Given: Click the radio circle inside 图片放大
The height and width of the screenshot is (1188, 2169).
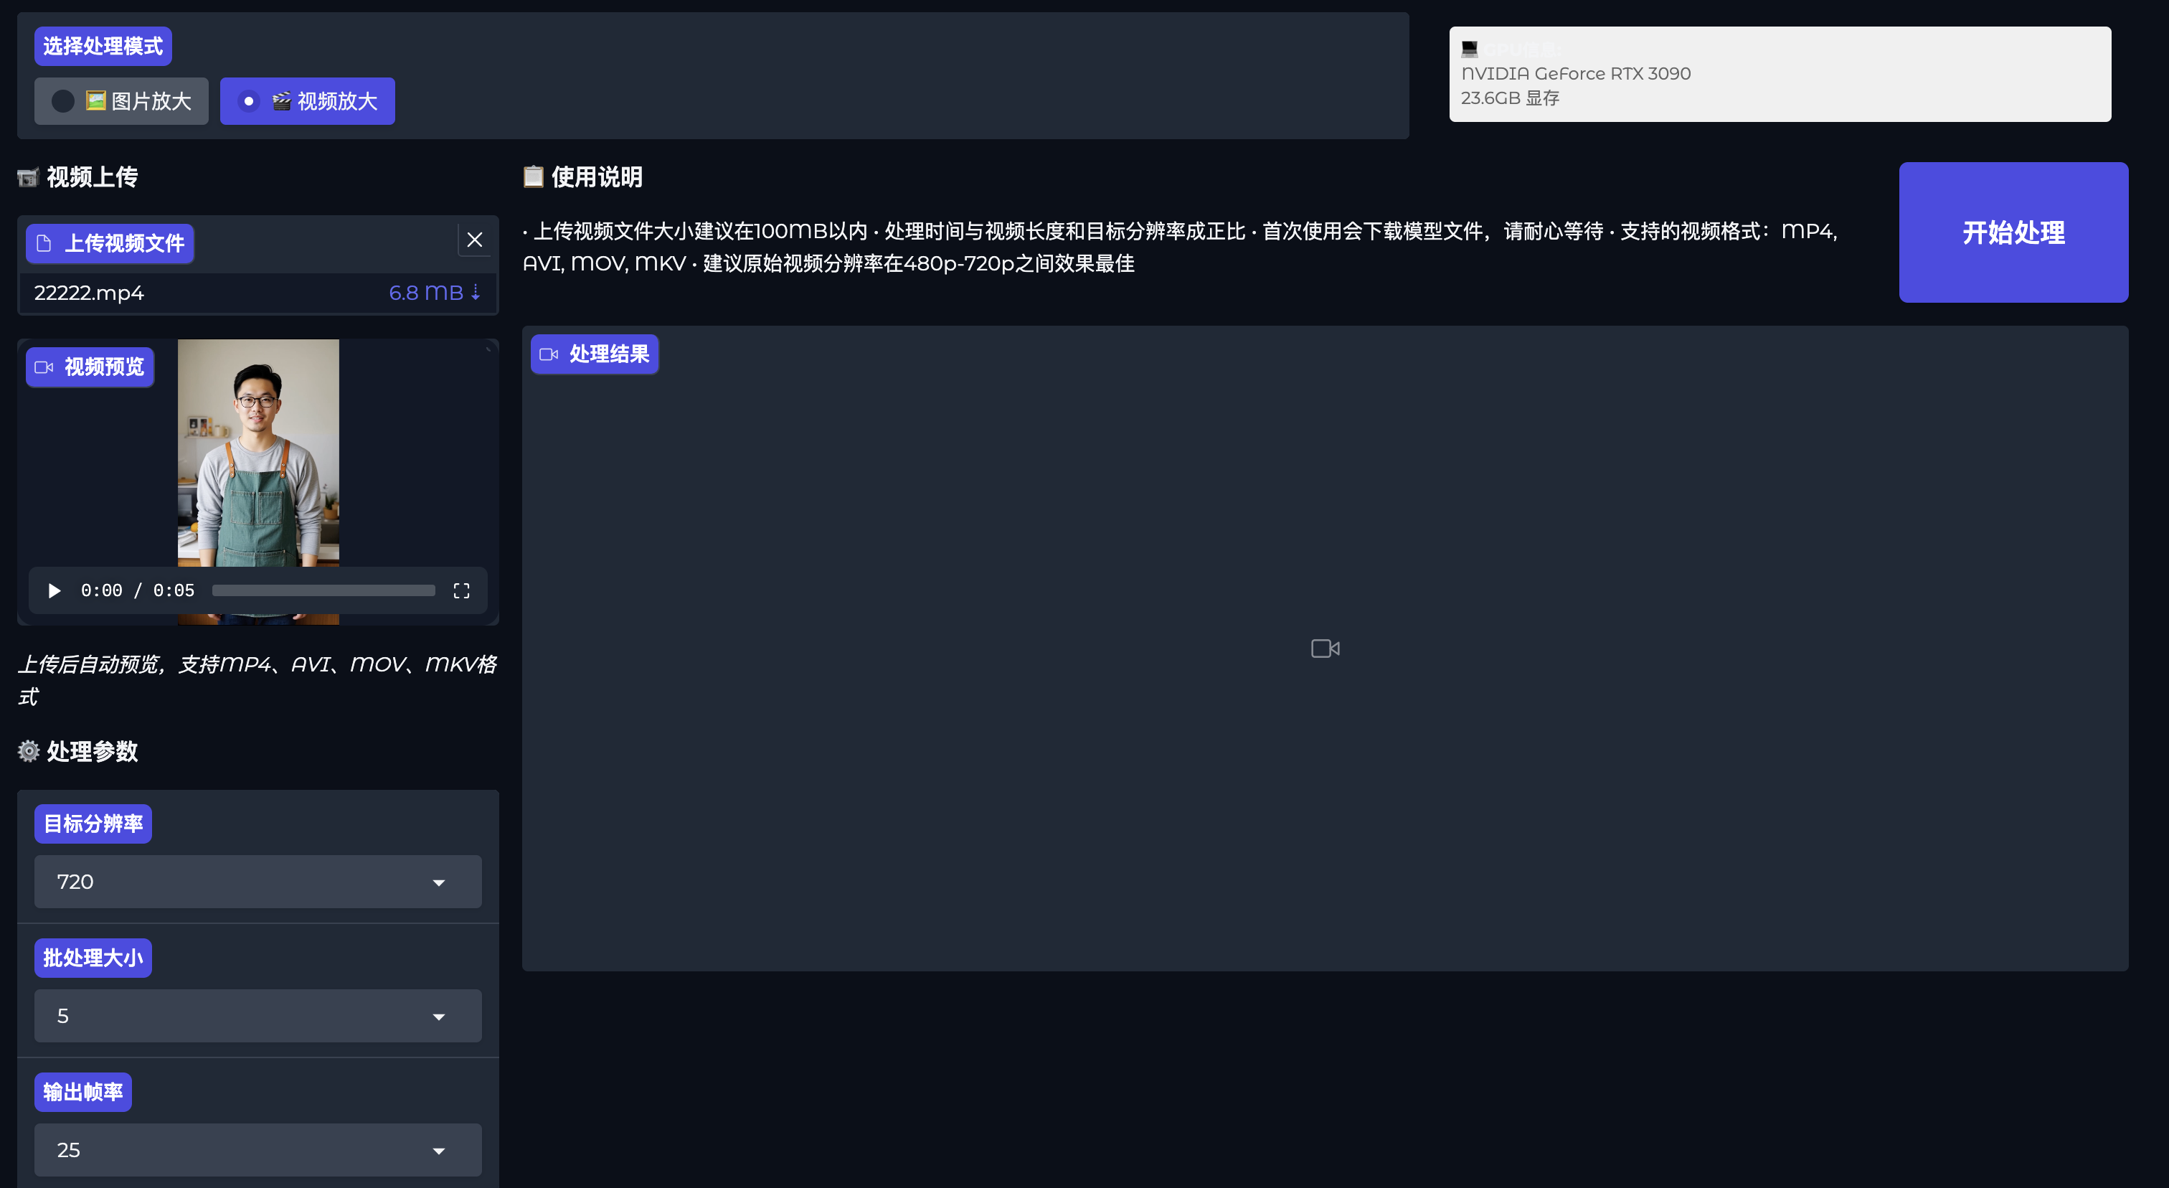Looking at the screenshot, I should [63, 101].
